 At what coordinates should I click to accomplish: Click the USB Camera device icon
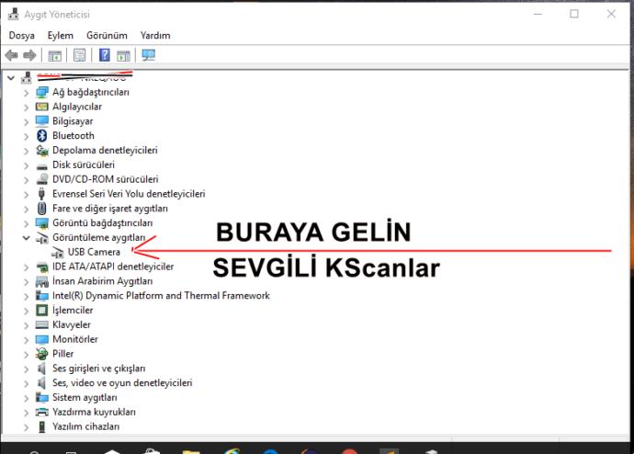point(57,252)
